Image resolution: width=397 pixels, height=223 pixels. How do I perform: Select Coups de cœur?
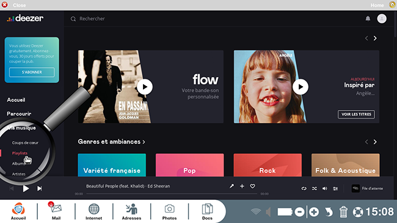coord(25,143)
